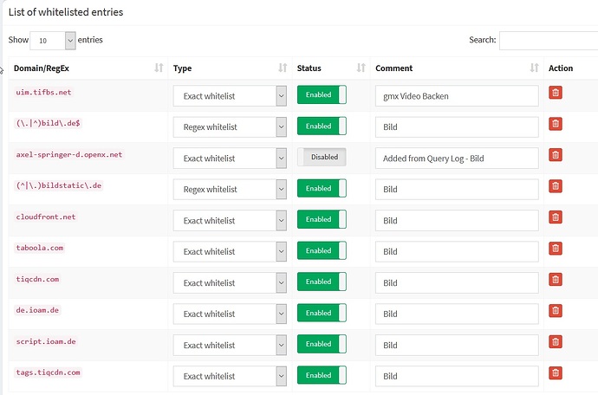The width and height of the screenshot is (598, 395).
Task: Edit the 'gmx Video Backen' comment field
Action: pos(456,95)
